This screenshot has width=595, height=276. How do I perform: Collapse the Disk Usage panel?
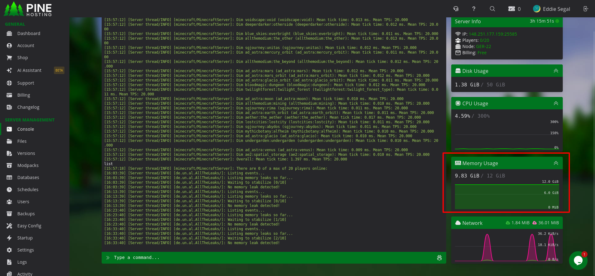click(x=556, y=71)
